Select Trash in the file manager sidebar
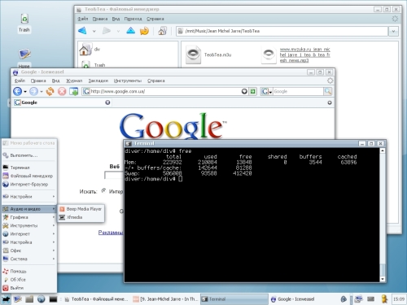Image resolution: width=407 pixels, height=305 pixels. [93, 64]
